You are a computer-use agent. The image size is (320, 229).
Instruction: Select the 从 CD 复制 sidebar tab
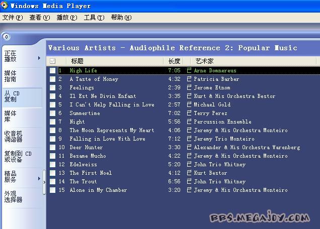click(x=23, y=96)
